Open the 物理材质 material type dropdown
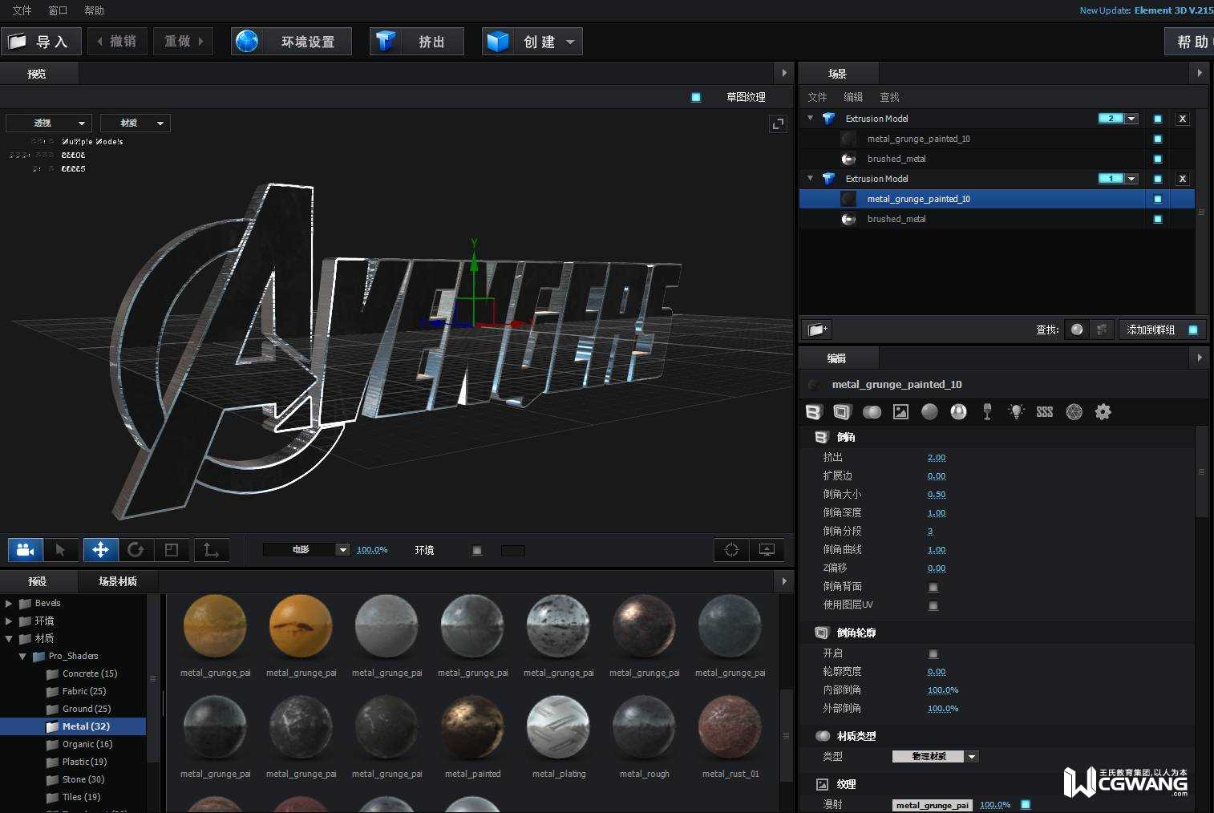The image size is (1214, 813). pyautogui.click(x=935, y=757)
